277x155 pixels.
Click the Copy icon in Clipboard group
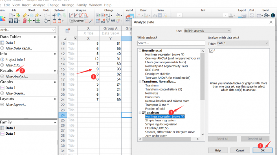59,15
